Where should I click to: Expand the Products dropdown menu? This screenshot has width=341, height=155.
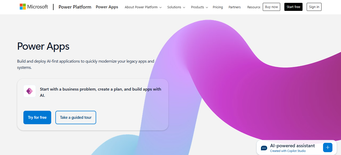199,7
